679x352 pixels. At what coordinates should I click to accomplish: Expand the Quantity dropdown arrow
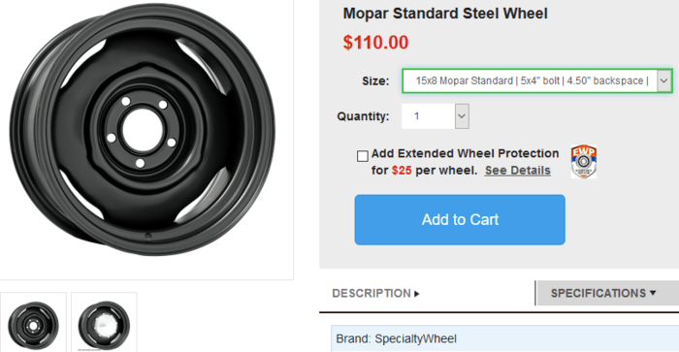[x=462, y=116]
